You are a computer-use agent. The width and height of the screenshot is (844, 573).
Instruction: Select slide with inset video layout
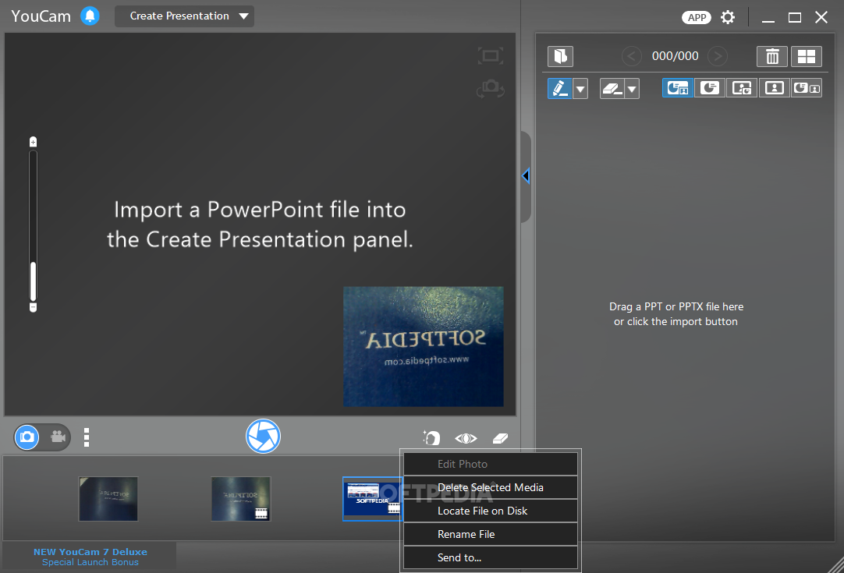click(x=741, y=87)
